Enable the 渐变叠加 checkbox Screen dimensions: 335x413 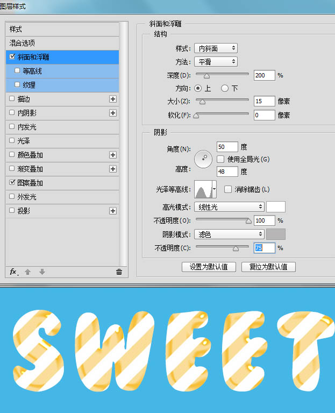12,168
